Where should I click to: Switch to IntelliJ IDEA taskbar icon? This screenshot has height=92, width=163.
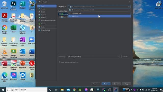click(x=116, y=90)
